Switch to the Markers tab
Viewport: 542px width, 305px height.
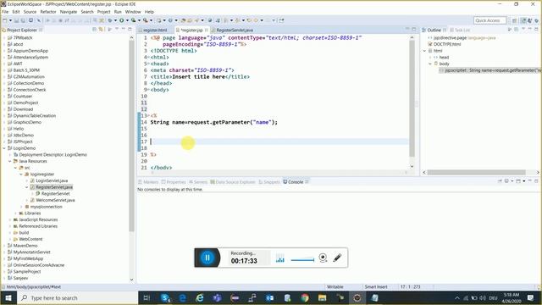click(x=151, y=182)
